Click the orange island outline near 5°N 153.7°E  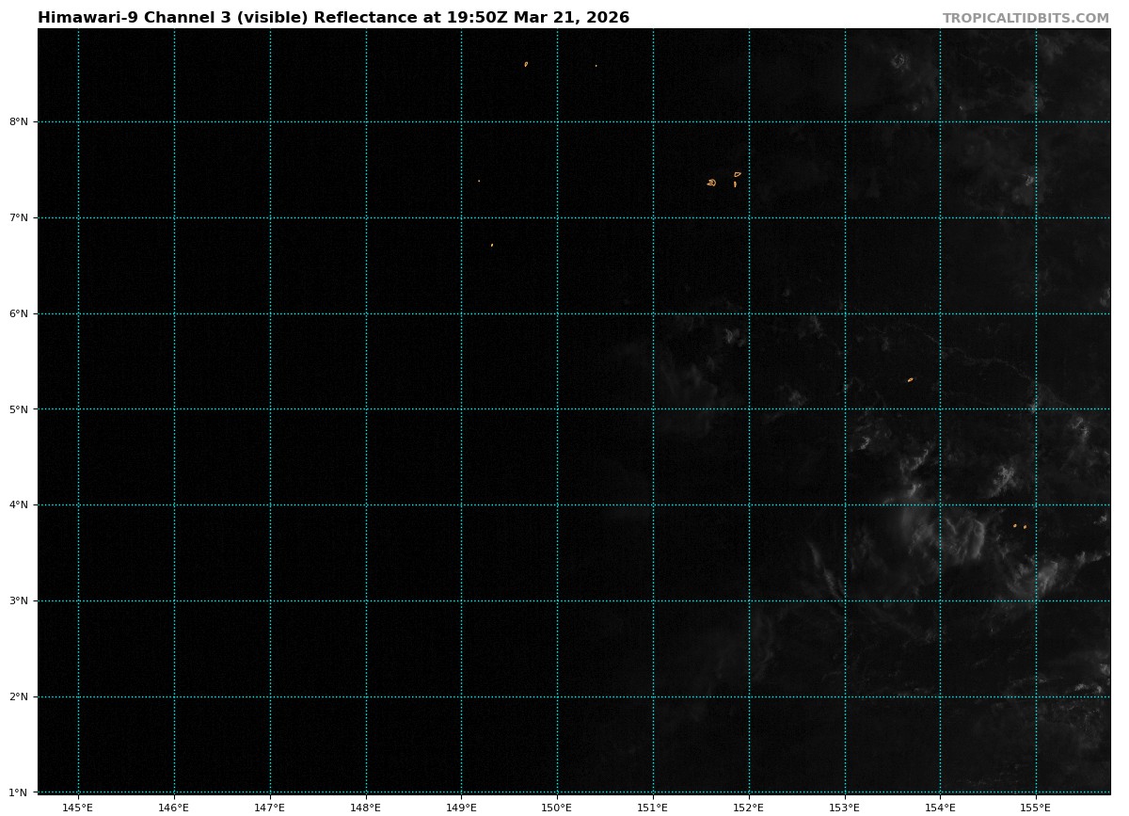910,379
